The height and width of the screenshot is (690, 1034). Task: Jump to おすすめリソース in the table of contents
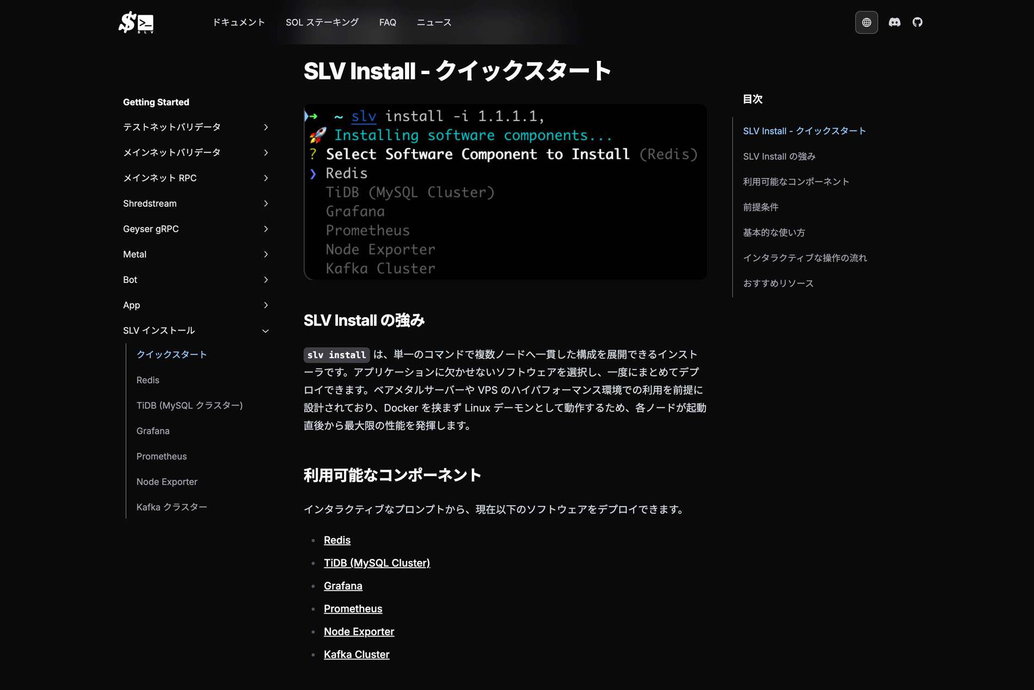pyautogui.click(x=778, y=283)
